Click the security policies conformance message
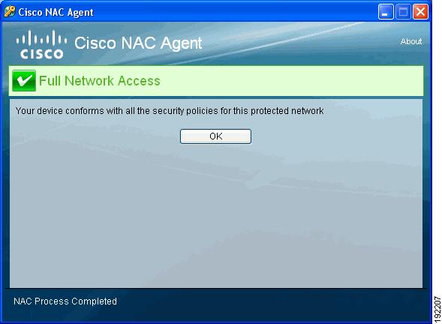 pyautogui.click(x=170, y=111)
